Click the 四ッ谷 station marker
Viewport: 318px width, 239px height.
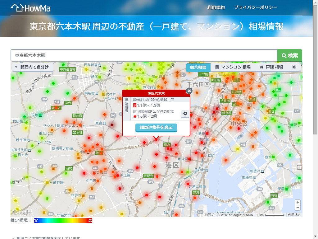click(x=155, y=87)
